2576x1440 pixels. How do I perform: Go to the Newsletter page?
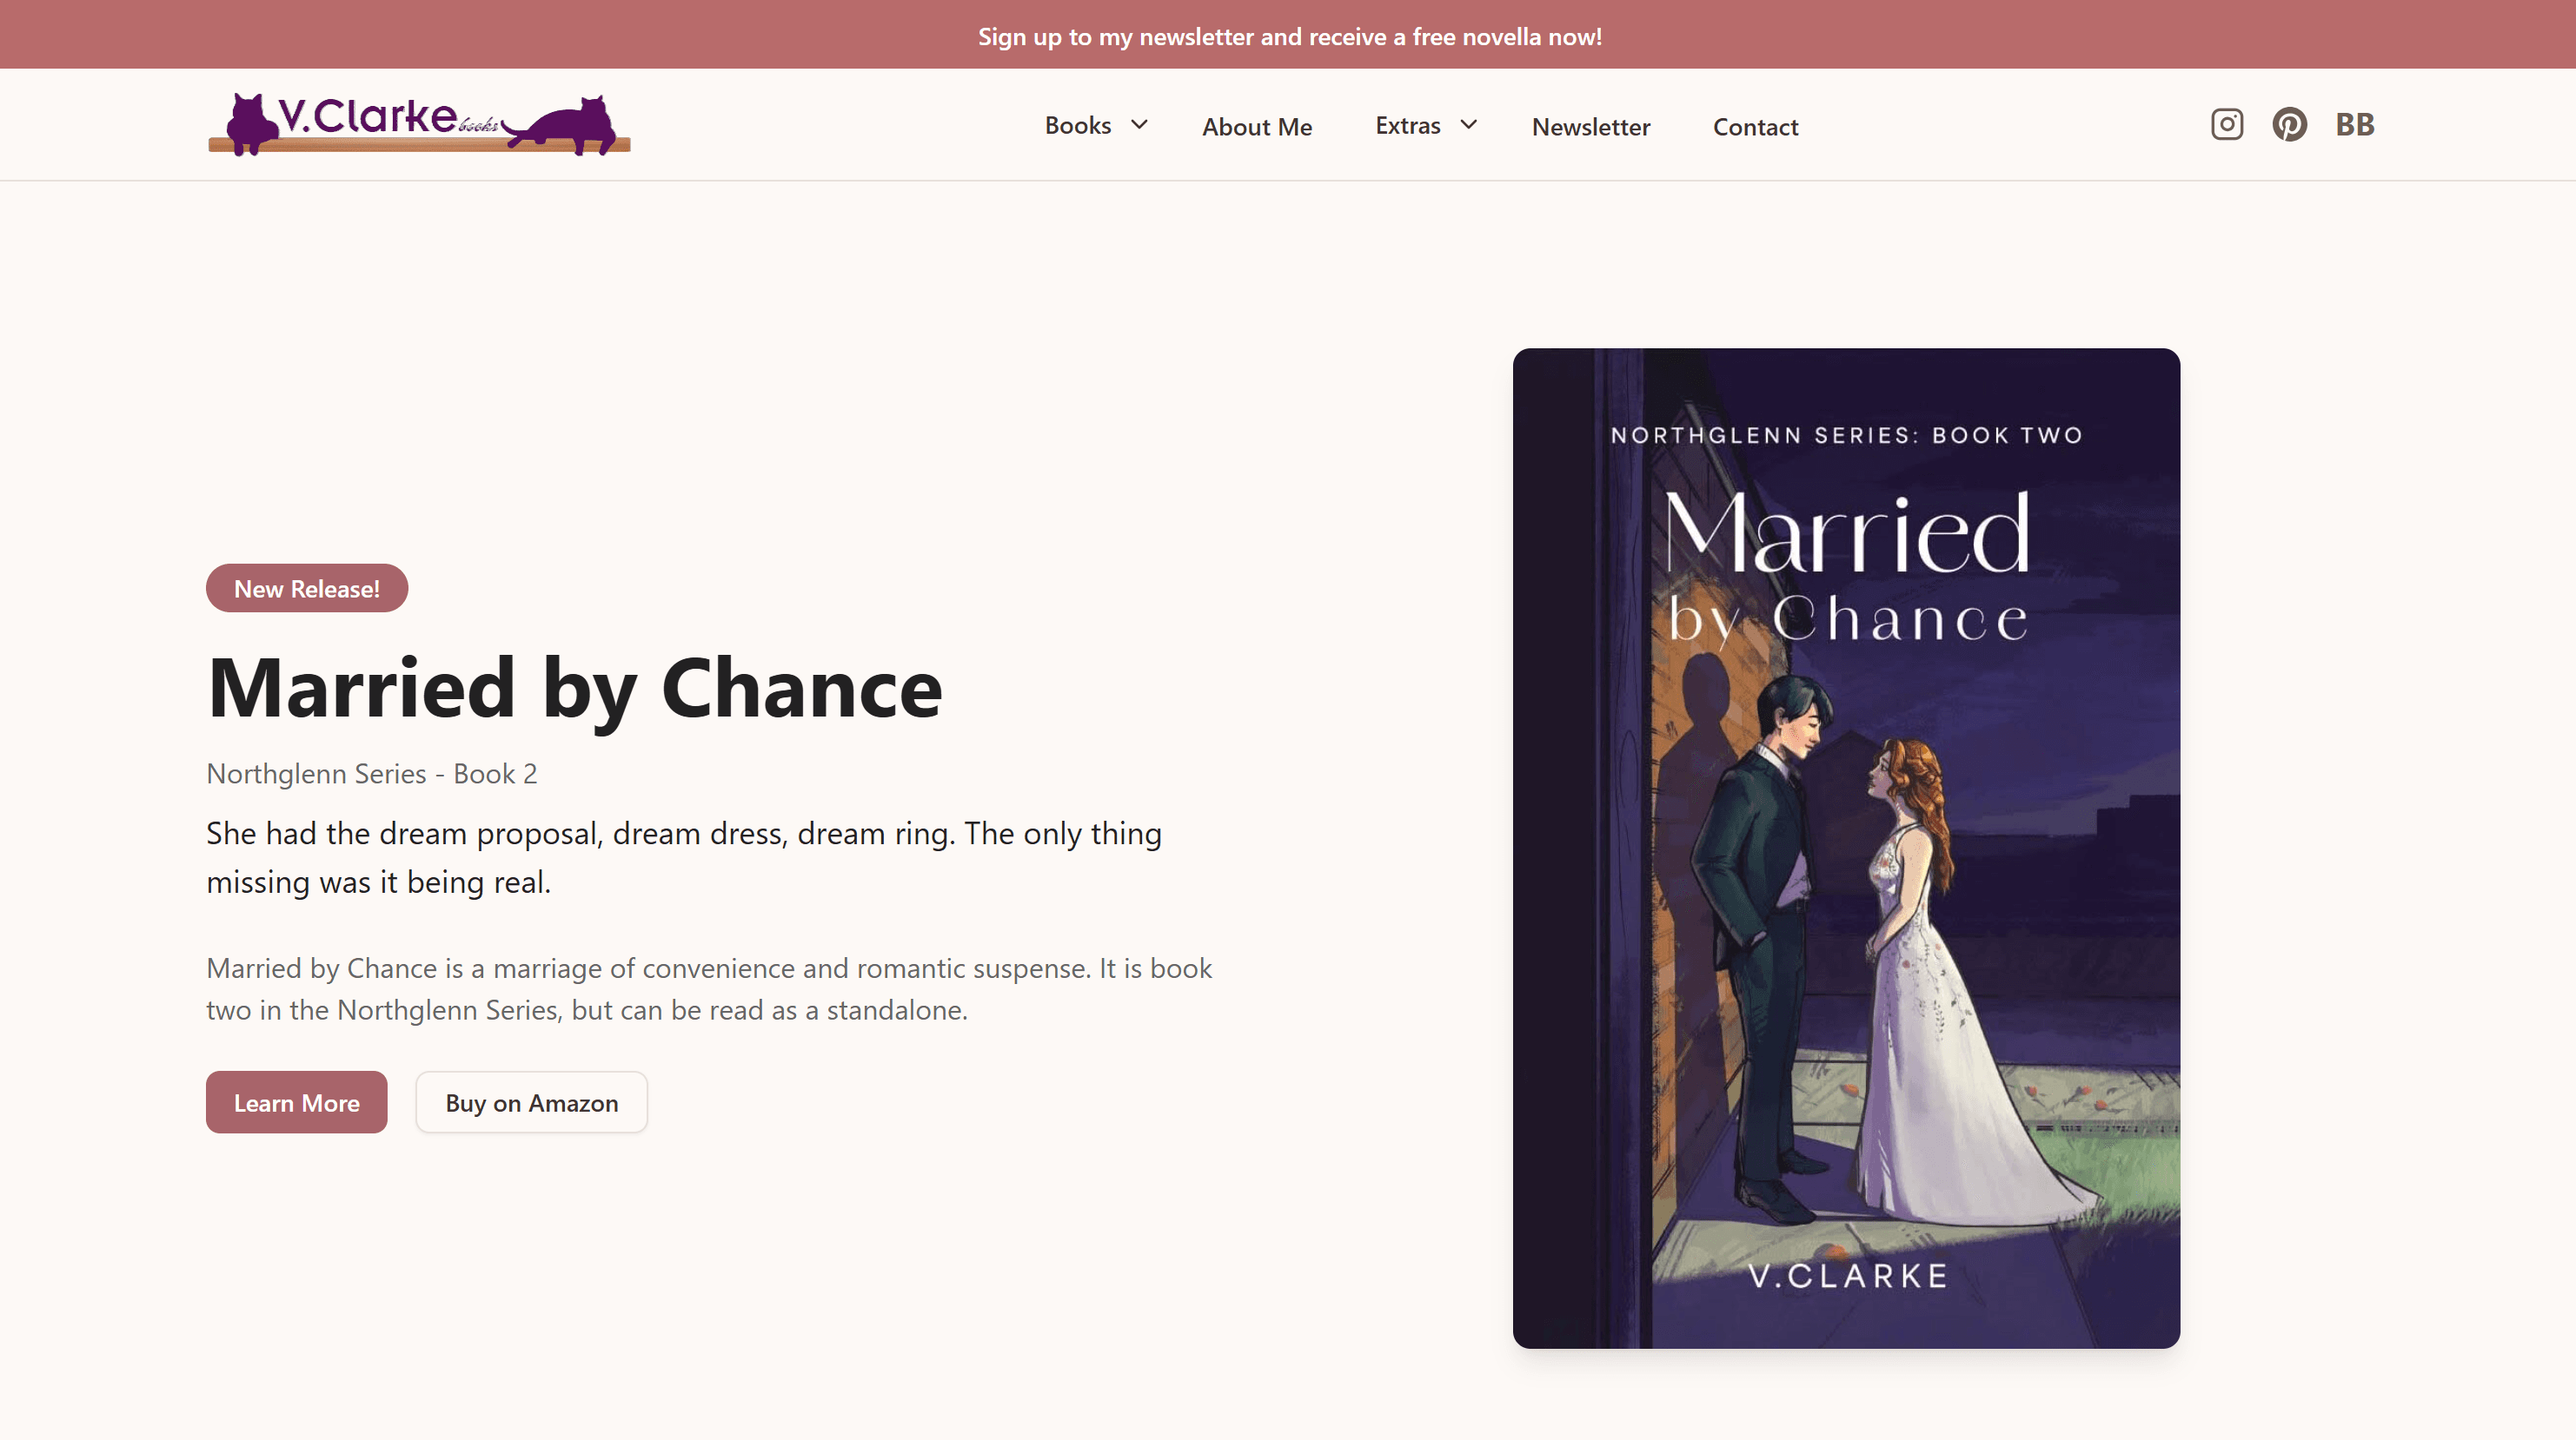coord(1590,126)
